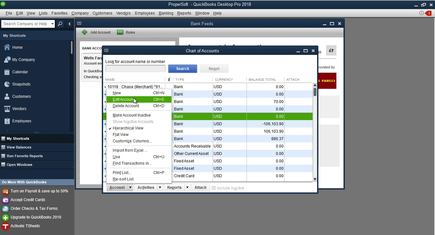Open Vendors shortcut in sidebar
Image resolution: width=435 pixels, height=235 pixels.
click(15, 109)
